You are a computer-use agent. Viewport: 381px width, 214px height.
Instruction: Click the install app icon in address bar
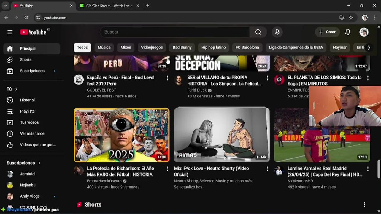point(342,18)
